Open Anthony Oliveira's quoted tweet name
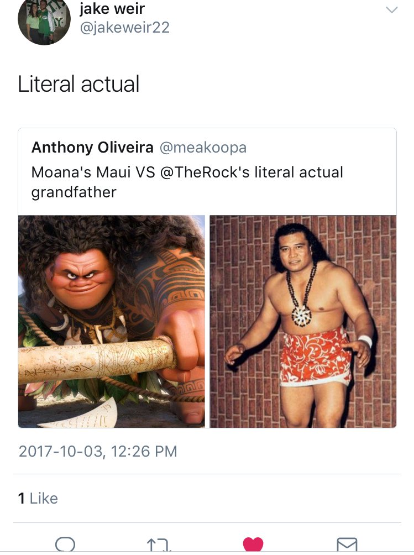 (92, 147)
